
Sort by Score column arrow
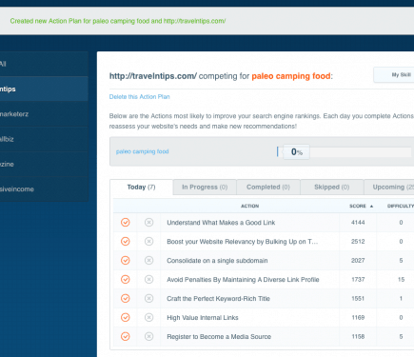371,206
